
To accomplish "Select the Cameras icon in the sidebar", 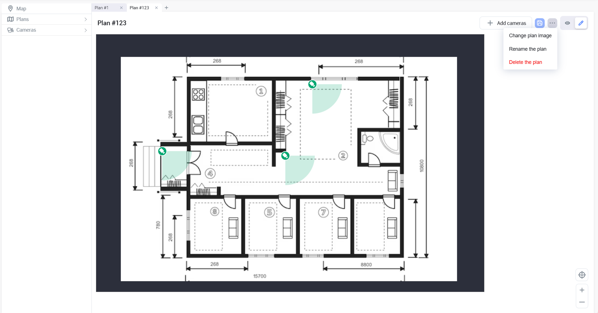I will click(x=11, y=30).
